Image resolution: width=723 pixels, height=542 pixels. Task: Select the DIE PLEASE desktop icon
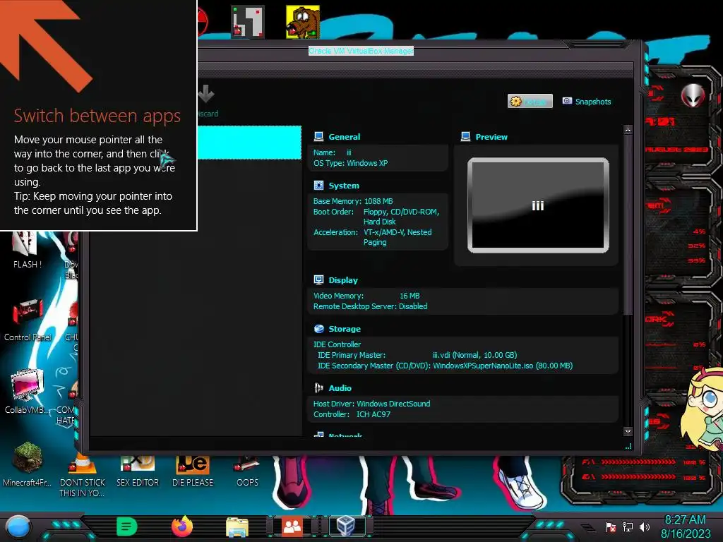[193, 471]
